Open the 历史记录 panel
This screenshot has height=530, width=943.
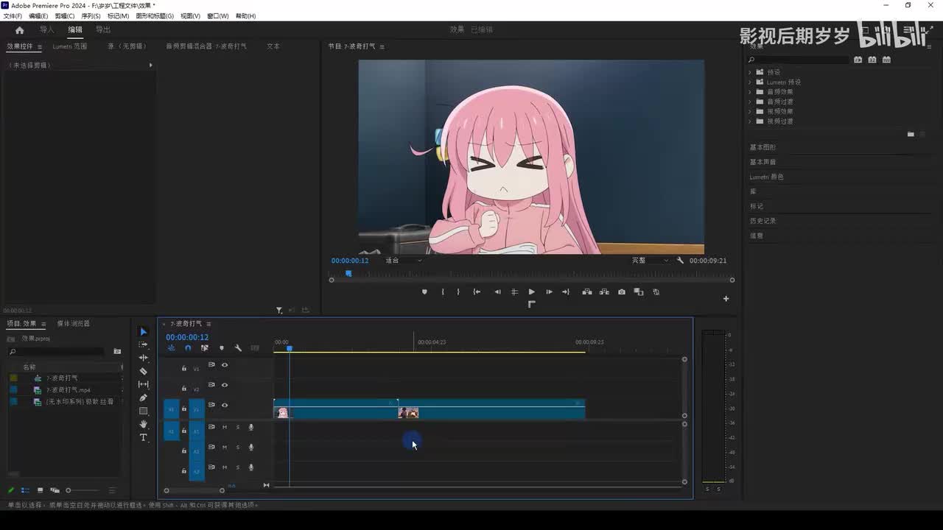(x=763, y=221)
